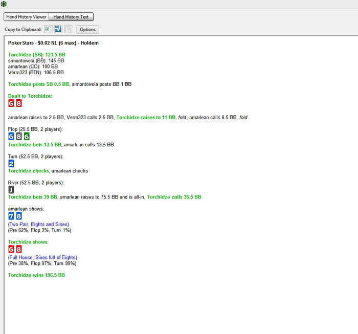Click the gray 8 flop card
Viewport: 358px width, 334px height.
[19, 137]
